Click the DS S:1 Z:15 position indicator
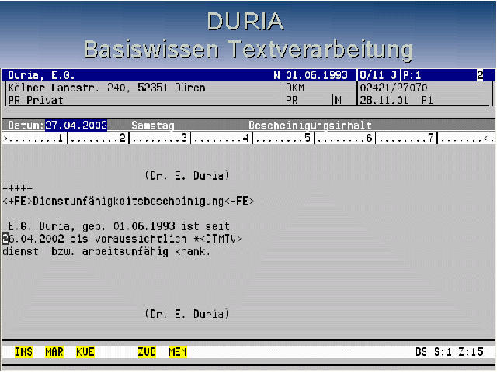The height and width of the screenshot is (372, 497). click(x=450, y=352)
